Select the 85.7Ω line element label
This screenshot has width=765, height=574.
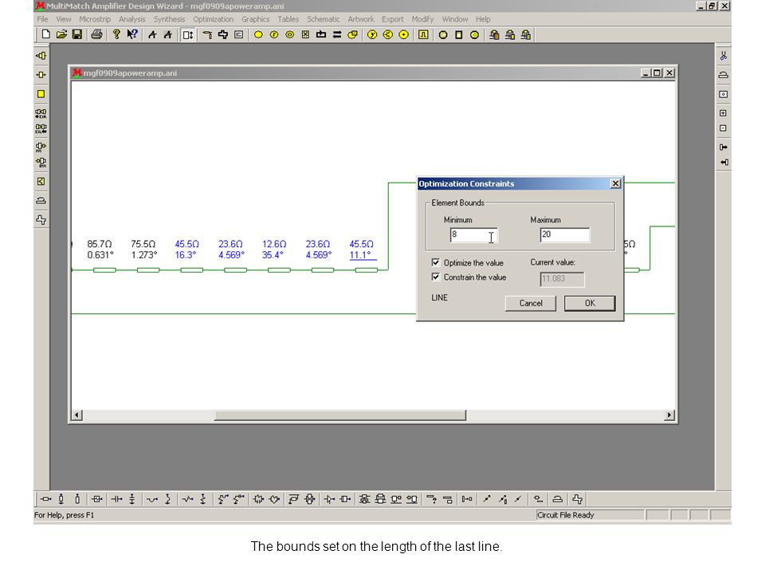100,244
